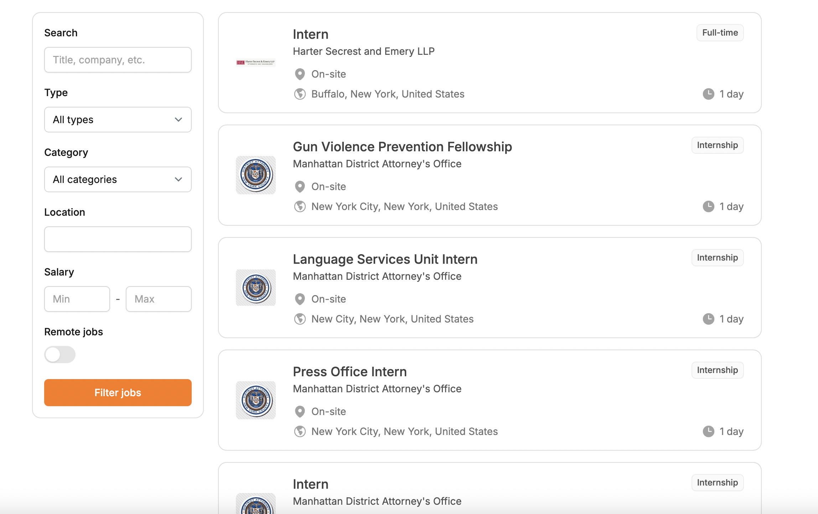Click the Internship badge on bottom Intern card

(x=718, y=483)
